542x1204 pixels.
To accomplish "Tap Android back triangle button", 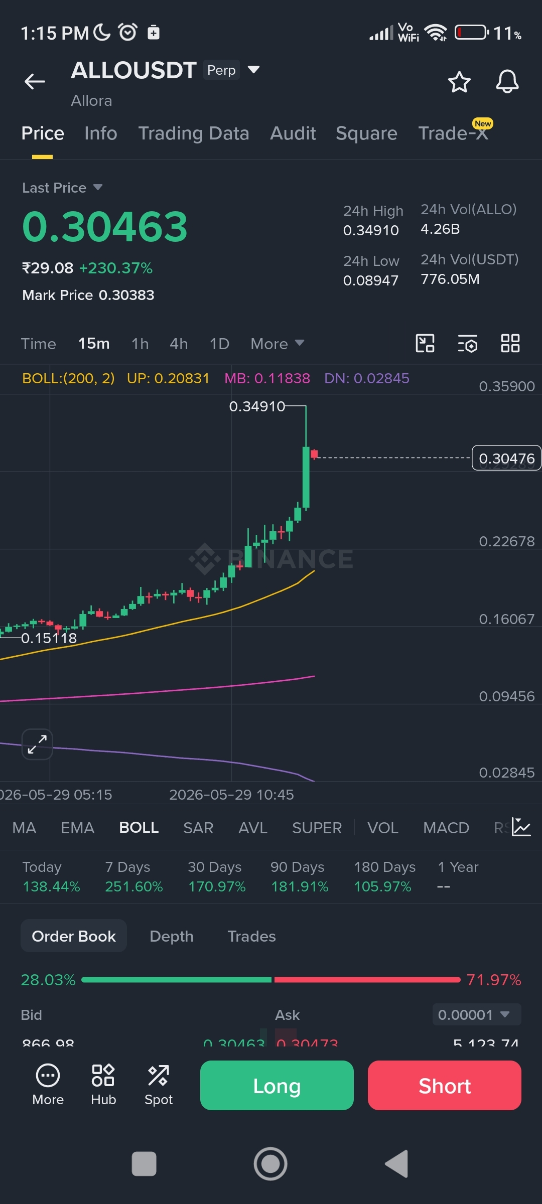I will pos(396,1164).
